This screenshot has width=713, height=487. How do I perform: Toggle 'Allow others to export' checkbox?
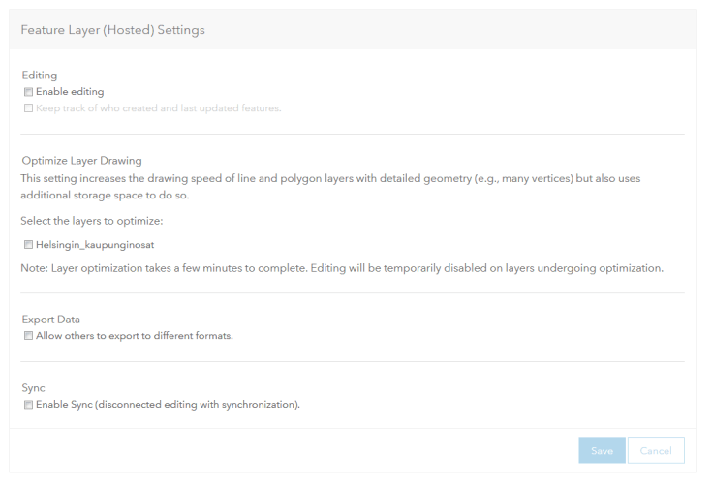(x=28, y=336)
